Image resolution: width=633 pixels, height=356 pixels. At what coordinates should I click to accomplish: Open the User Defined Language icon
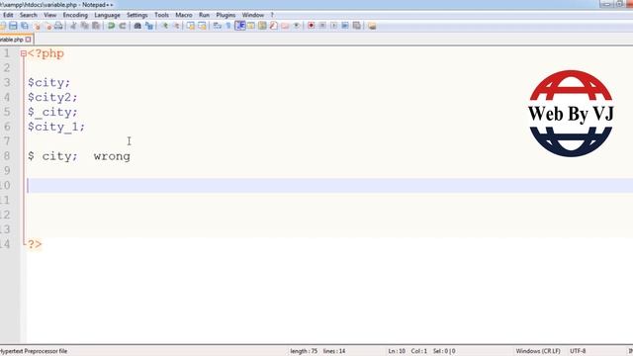pos(250,26)
